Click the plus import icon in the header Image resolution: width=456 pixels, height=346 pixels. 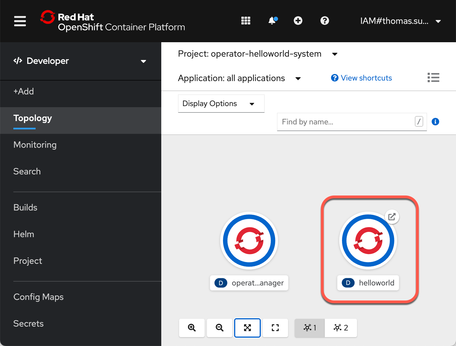click(298, 21)
